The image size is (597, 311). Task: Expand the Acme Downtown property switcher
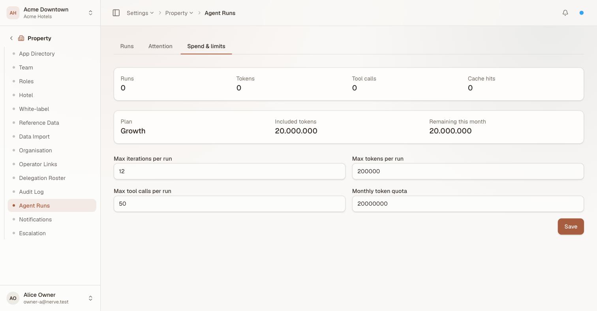90,13
